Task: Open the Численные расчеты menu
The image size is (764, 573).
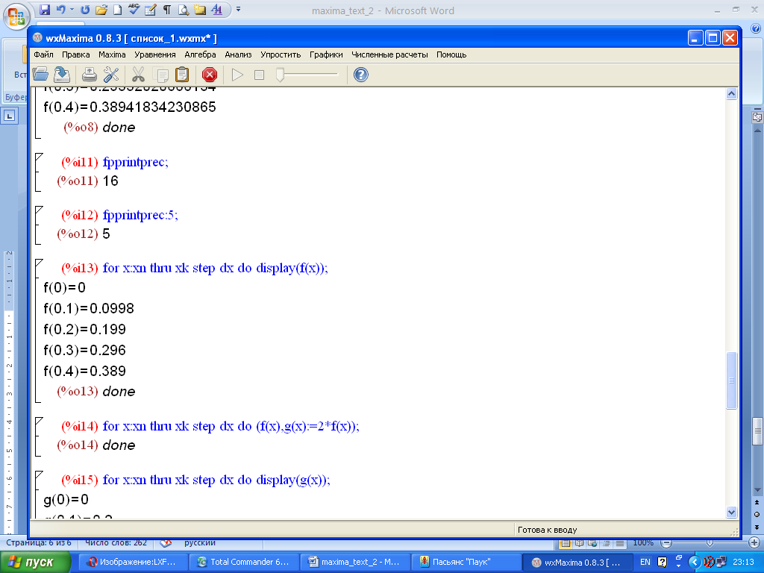Action: tap(389, 54)
